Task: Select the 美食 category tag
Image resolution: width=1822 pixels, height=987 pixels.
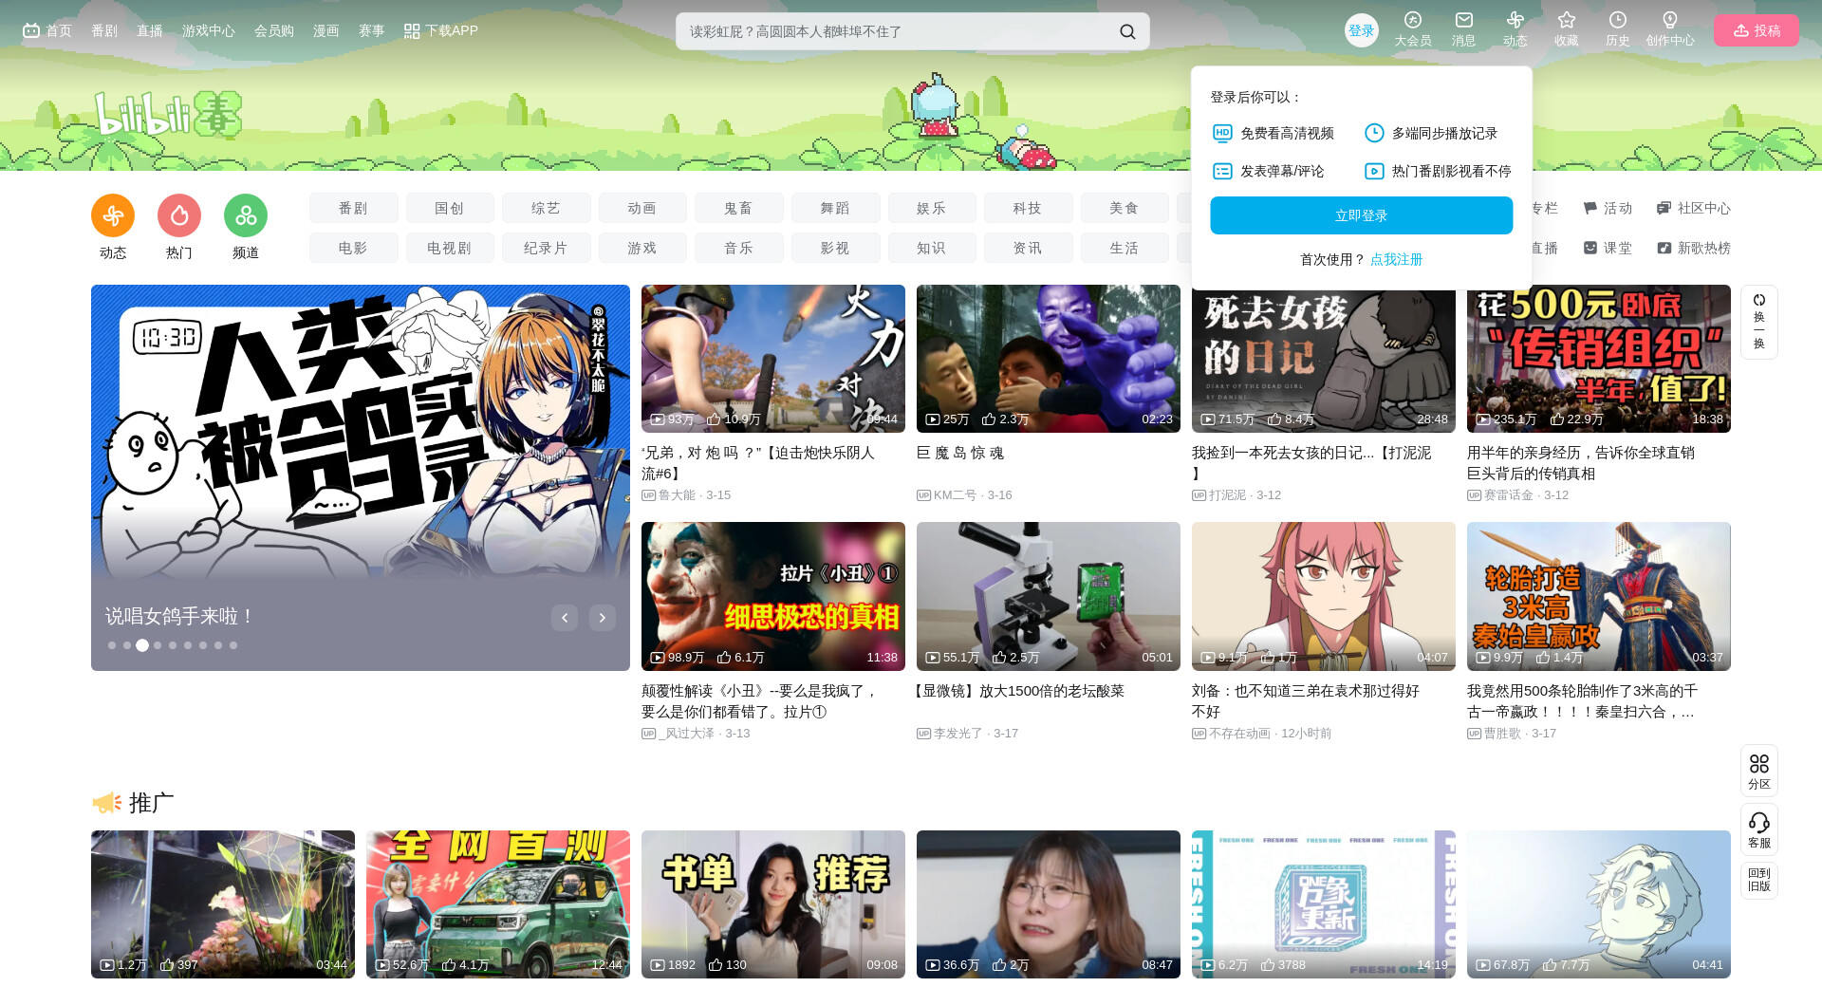Action: click(x=1125, y=208)
